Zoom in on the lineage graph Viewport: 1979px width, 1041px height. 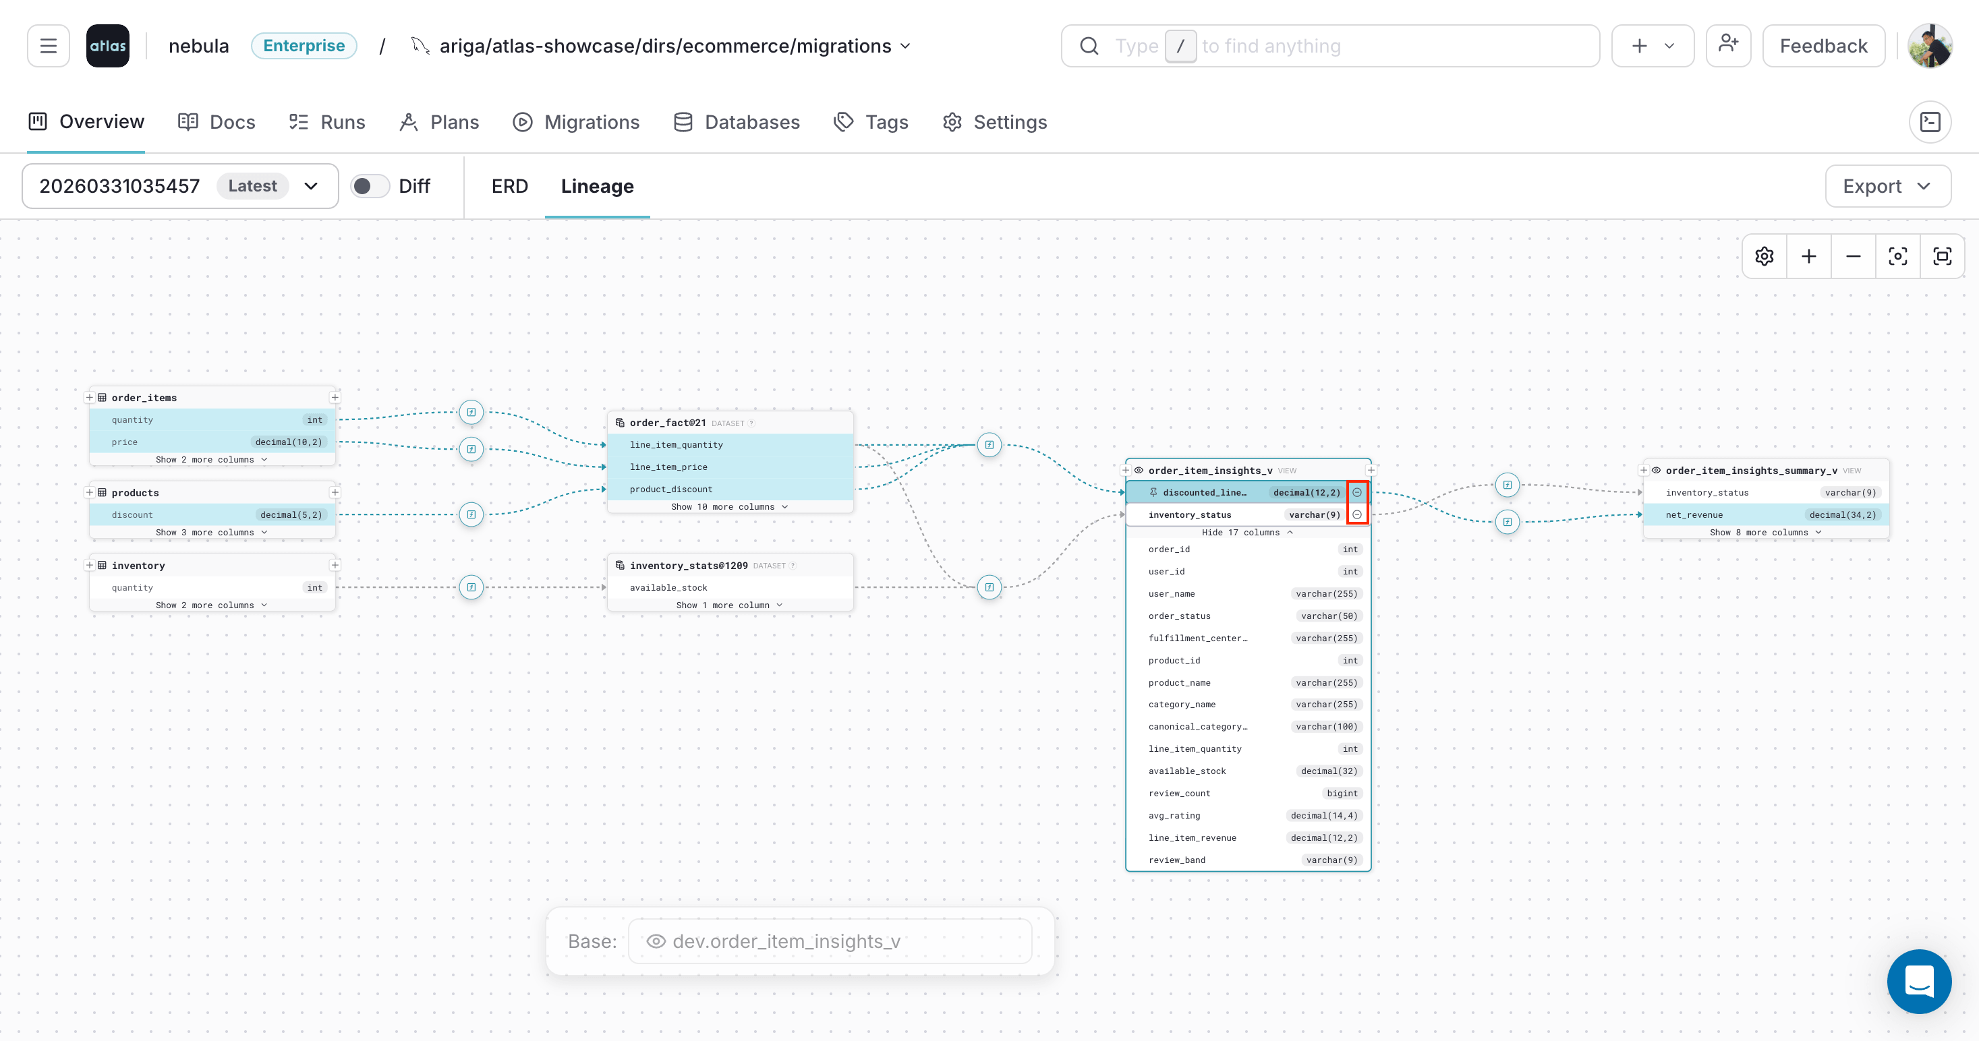pos(1808,256)
